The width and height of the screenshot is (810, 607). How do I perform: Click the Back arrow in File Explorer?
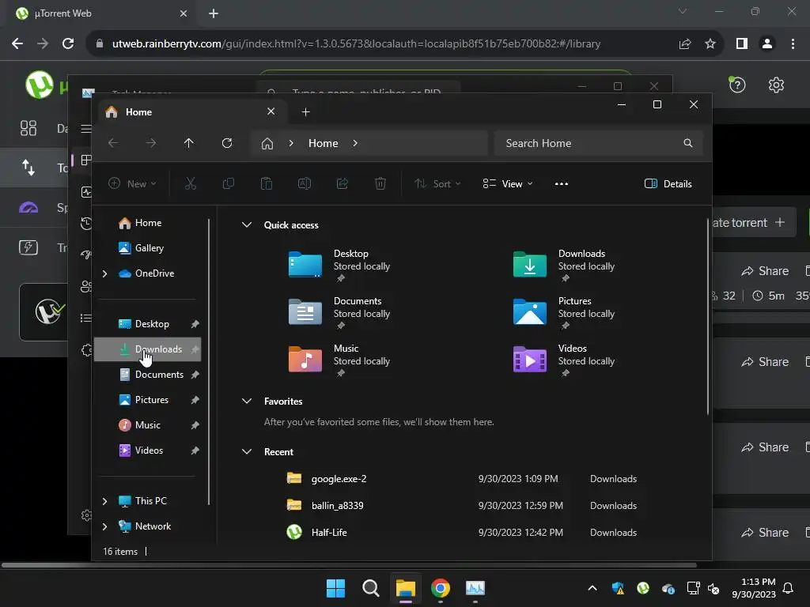(x=112, y=143)
